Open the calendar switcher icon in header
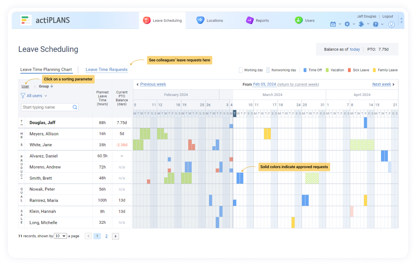416x266 pixels. coord(333,24)
